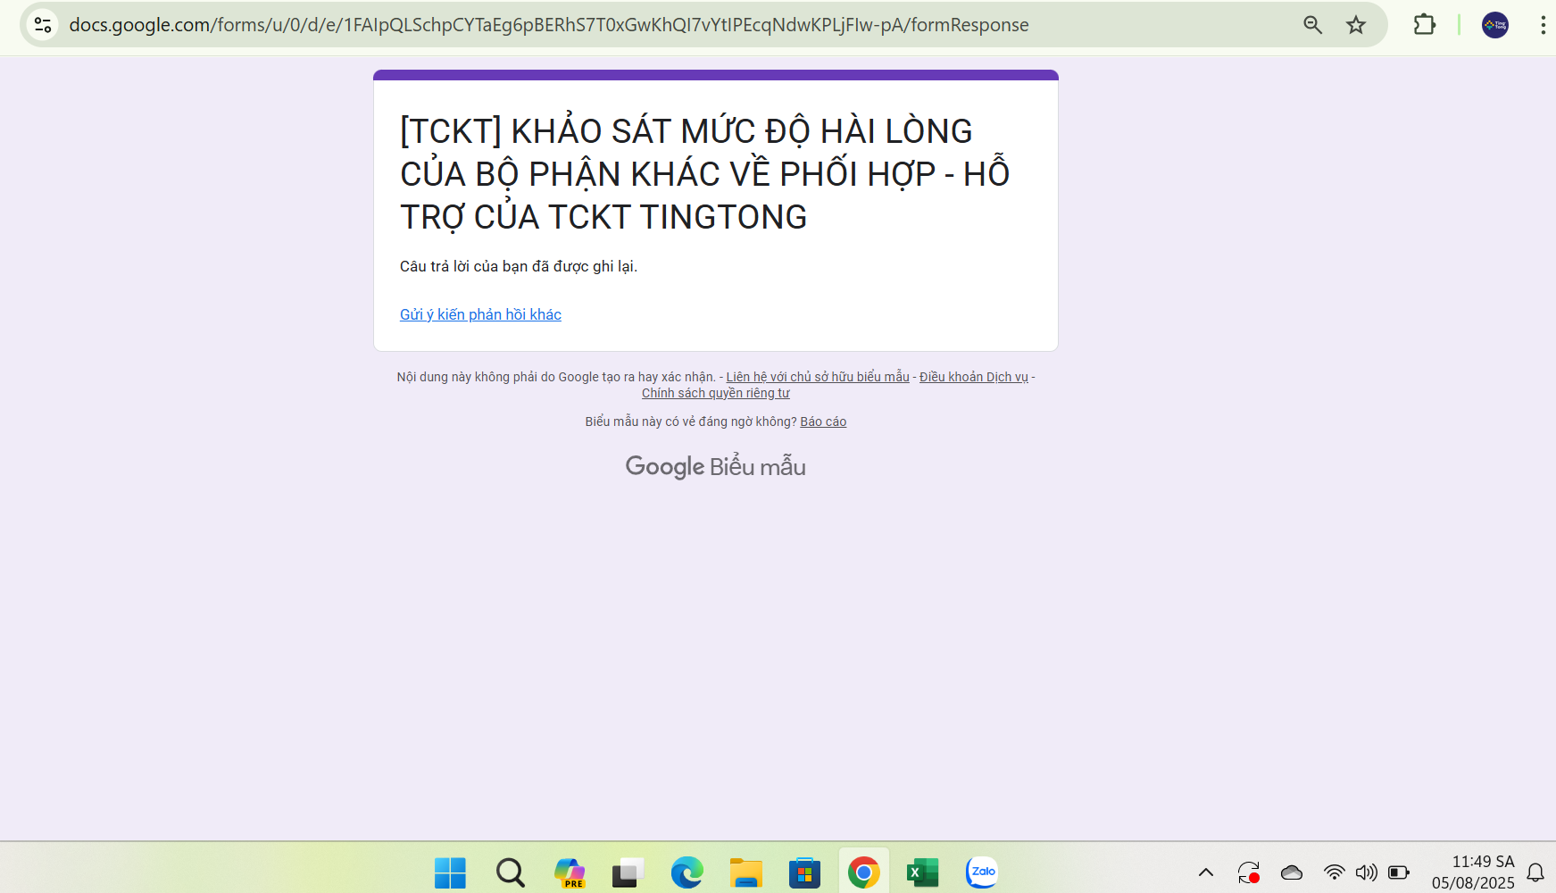Open the 'Chính sách quyền riêng tư' link
The height and width of the screenshot is (893, 1556).
(715, 393)
